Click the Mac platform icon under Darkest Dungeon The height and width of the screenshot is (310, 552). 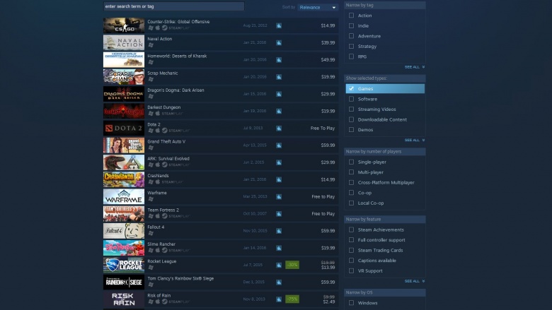point(158,114)
